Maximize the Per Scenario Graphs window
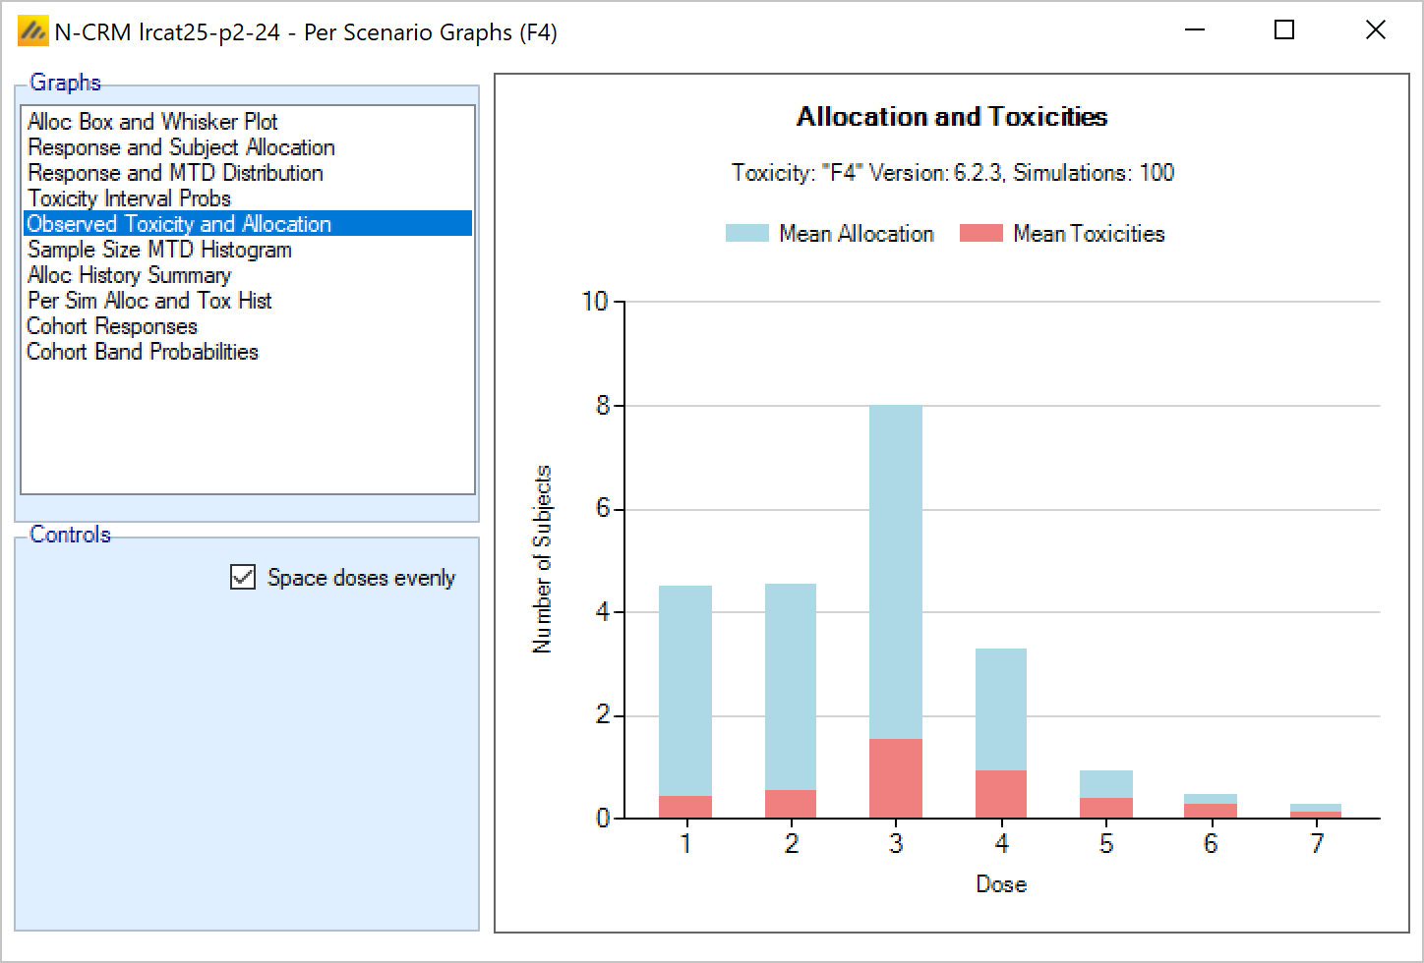The image size is (1424, 963). pyautogui.click(x=1283, y=30)
